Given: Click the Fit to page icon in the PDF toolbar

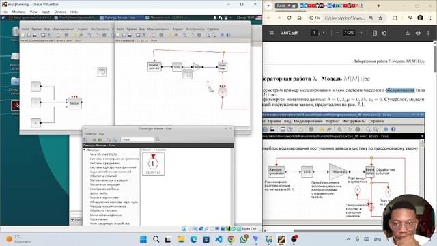Looking at the screenshot, I should 375,33.
